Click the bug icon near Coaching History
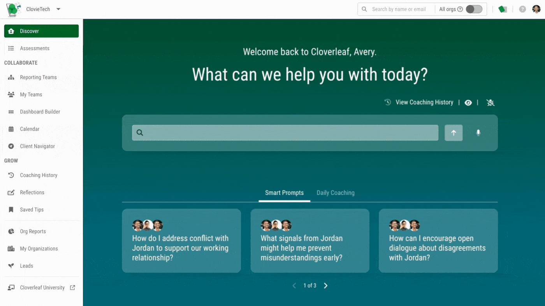545x306 pixels. [x=490, y=103]
